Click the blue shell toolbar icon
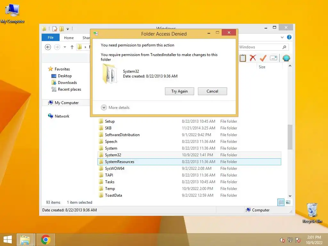The image size is (328, 246). point(286,58)
